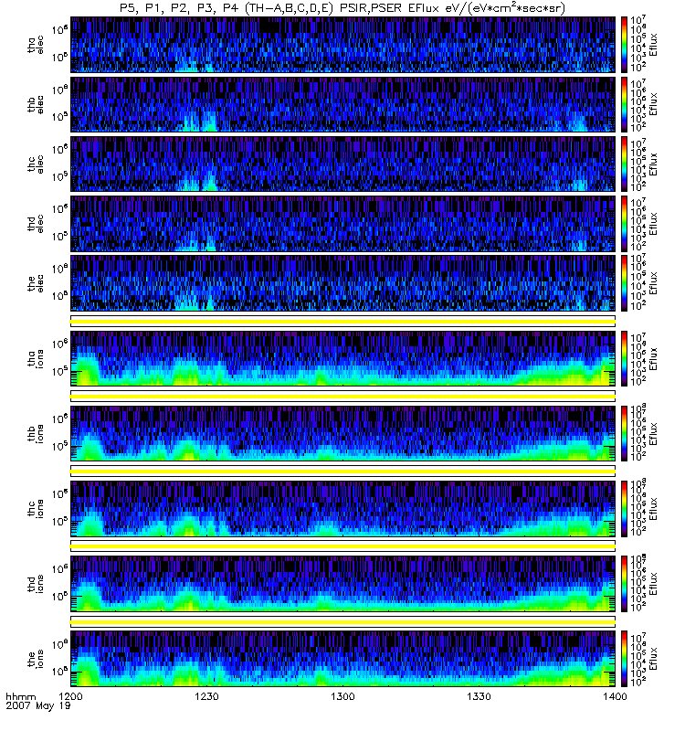Click the yellow bar directly above thd ions panel

pos(343,546)
